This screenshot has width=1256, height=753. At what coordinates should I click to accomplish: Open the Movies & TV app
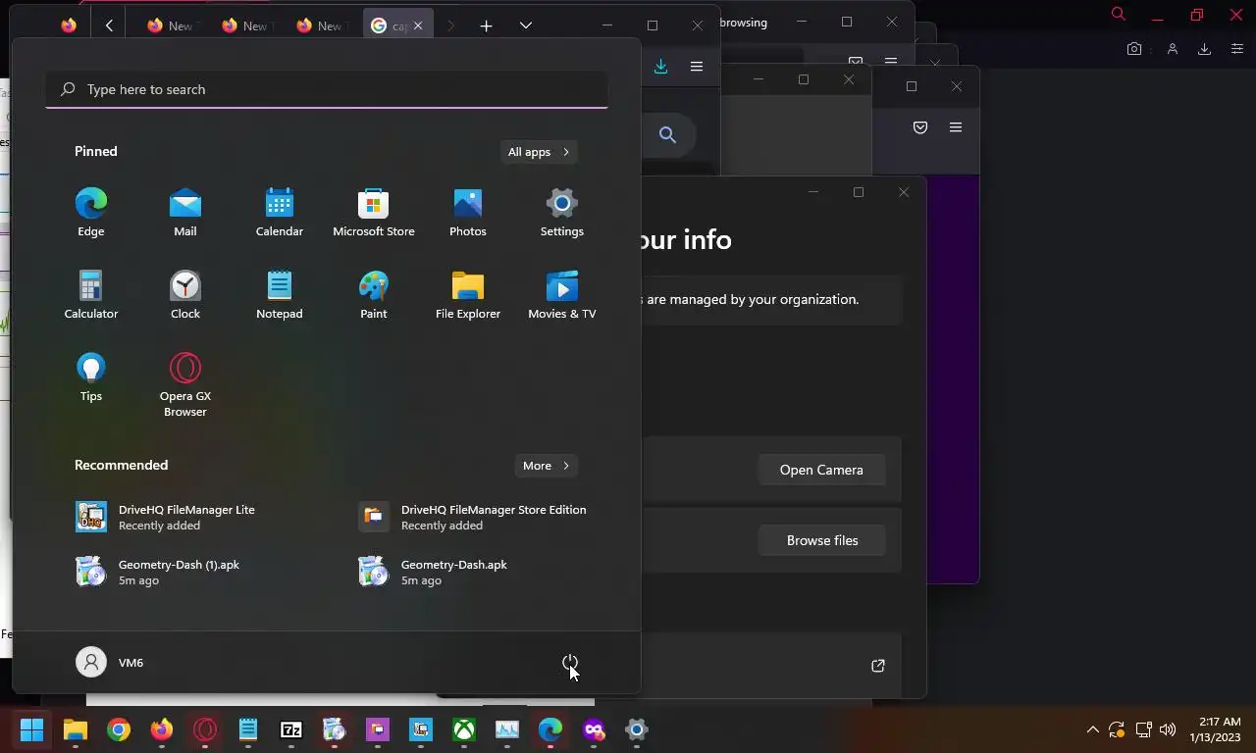562,295
